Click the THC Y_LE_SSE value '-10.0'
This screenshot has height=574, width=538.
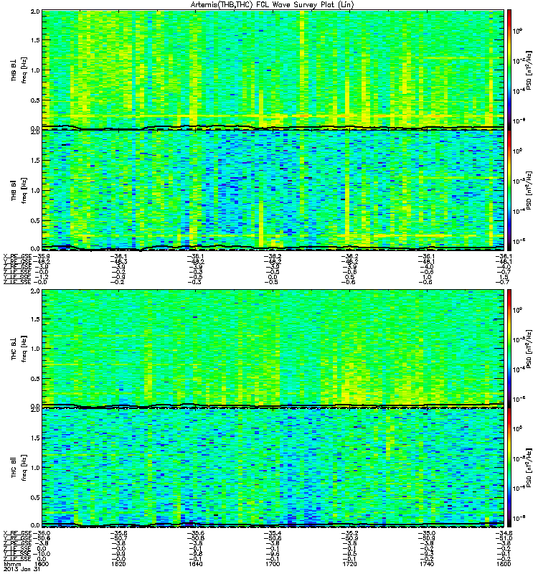[x=41, y=554]
